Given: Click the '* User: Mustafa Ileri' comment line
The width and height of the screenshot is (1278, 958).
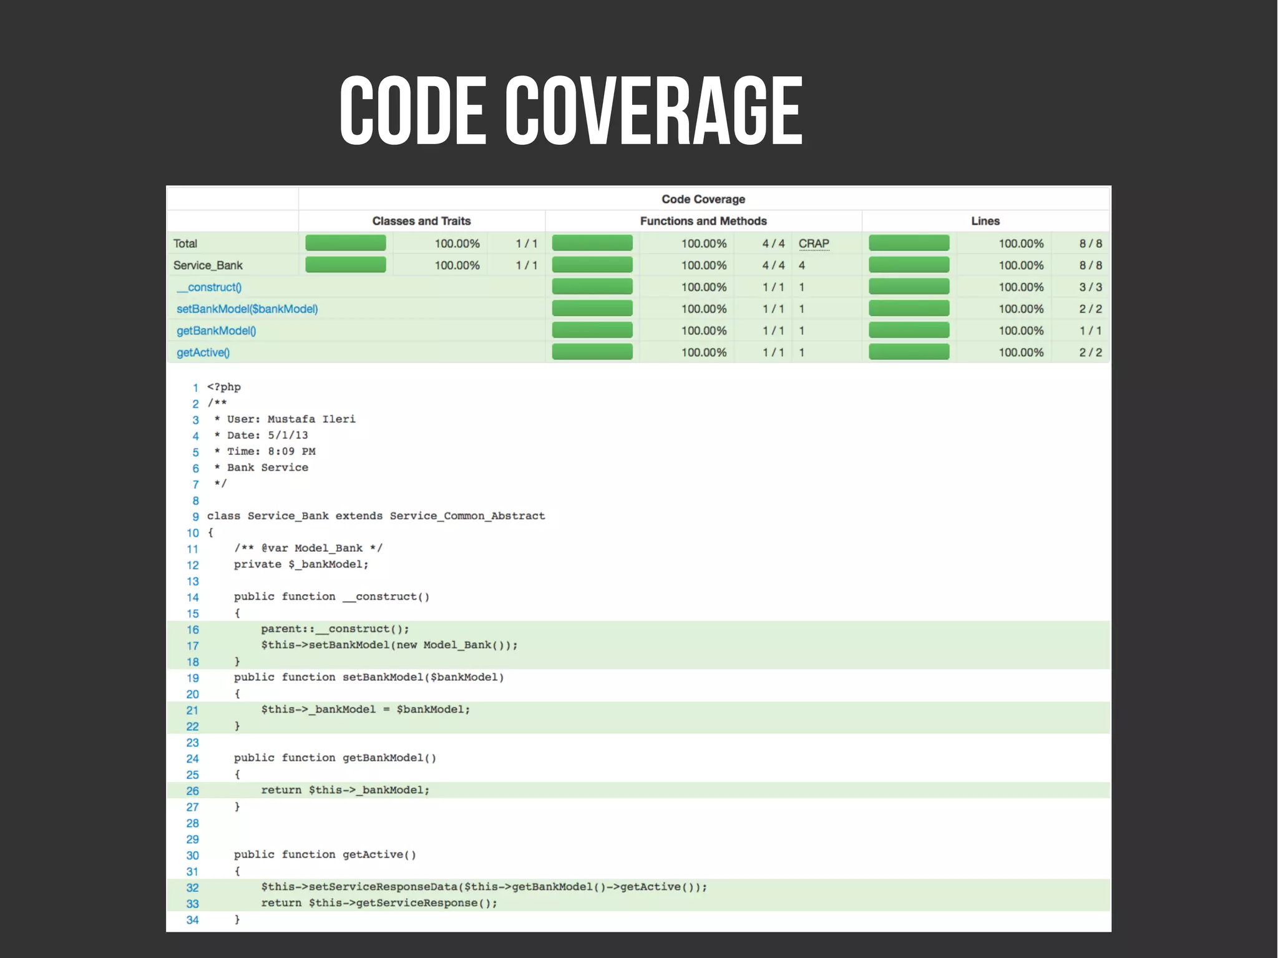Looking at the screenshot, I should (285, 419).
